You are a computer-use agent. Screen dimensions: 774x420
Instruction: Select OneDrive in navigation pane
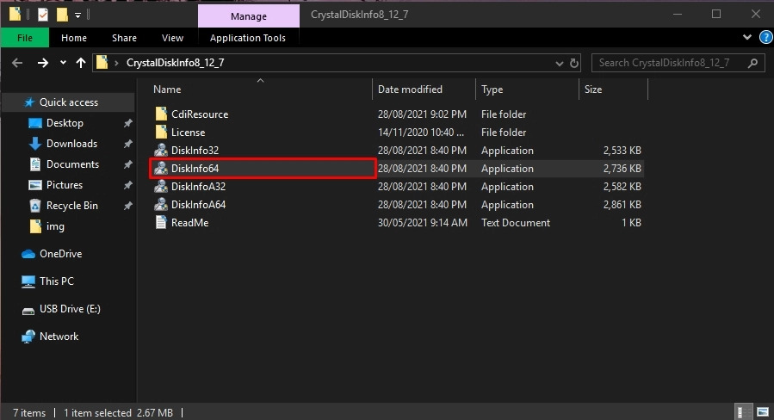pos(60,254)
